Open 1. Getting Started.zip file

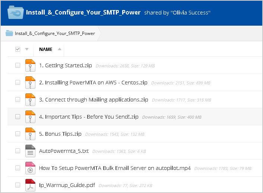click(x=66, y=65)
